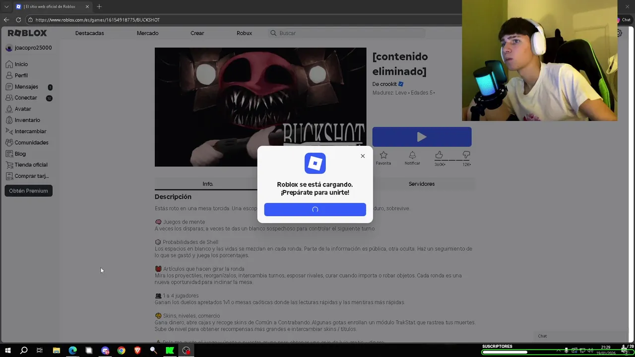The image size is (635, 357).
Task: Open Google Chrome from the taskbar
Action: [121, 351]
